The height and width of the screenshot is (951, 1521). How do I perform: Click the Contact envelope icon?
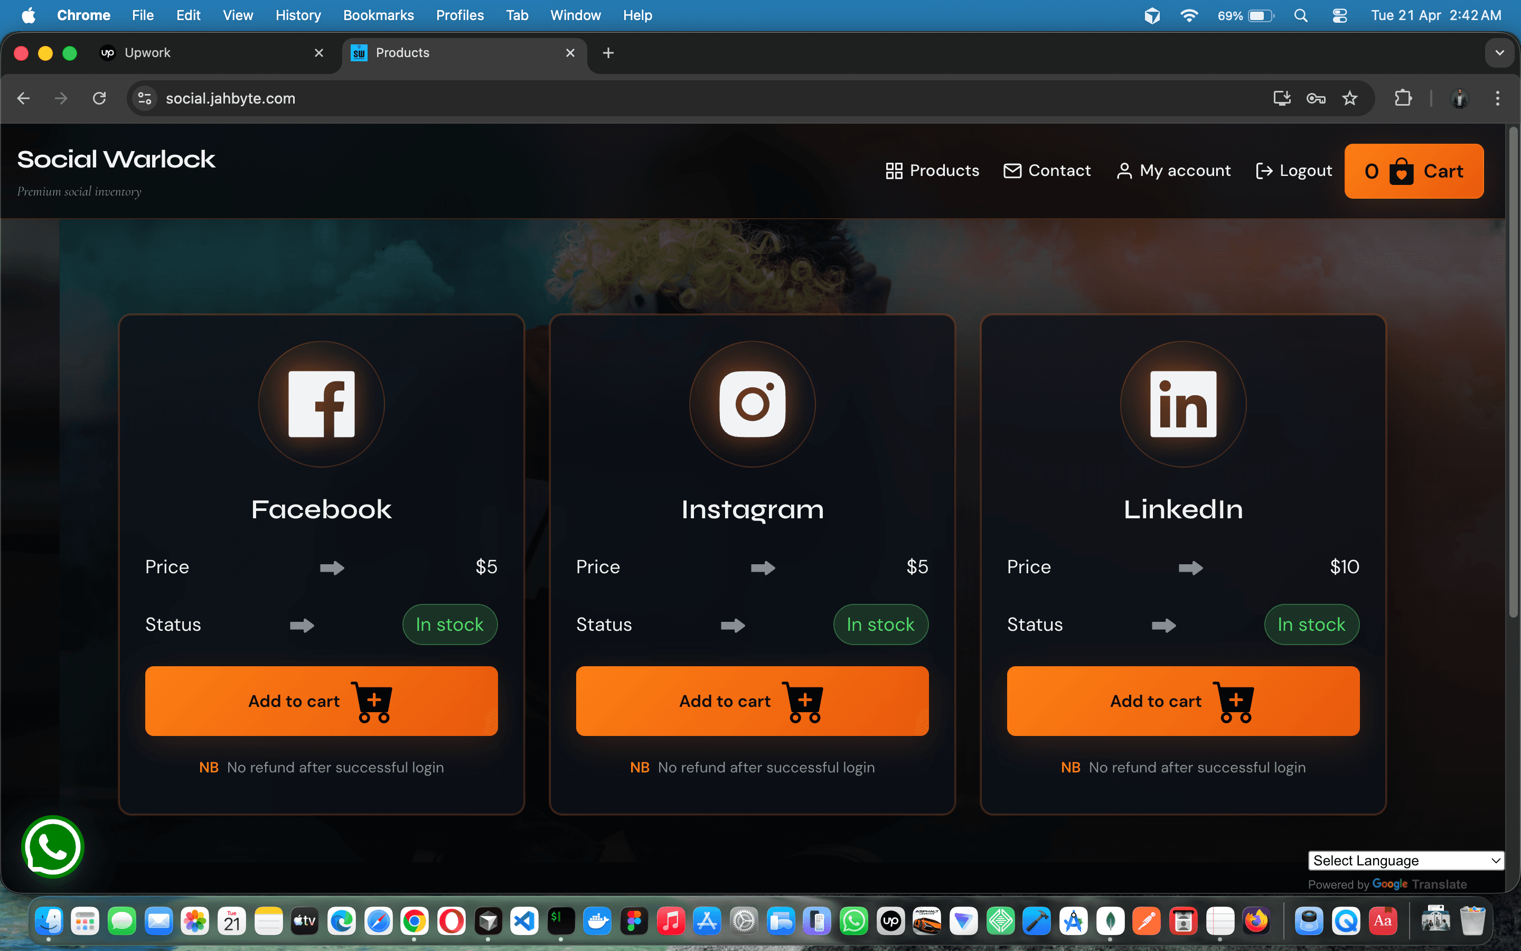click(x=1012, y=171)
